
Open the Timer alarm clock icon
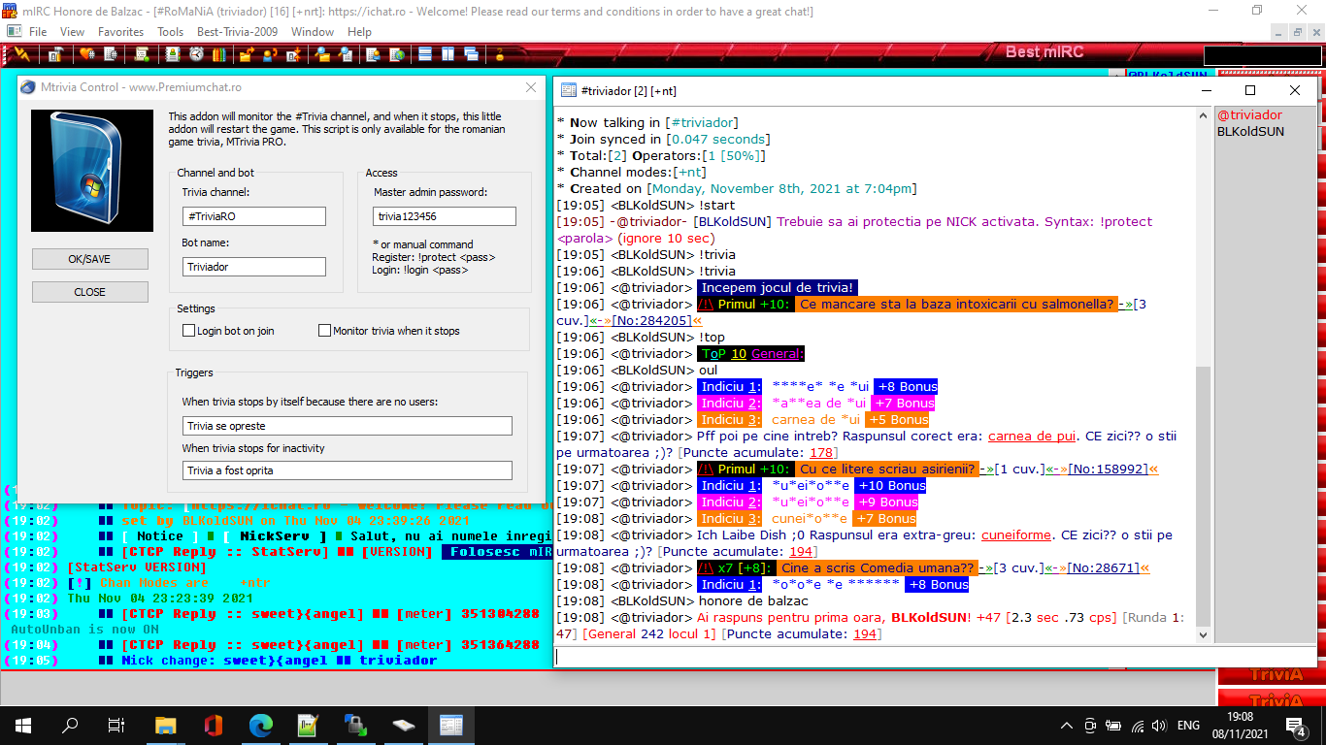pos(195,53)
